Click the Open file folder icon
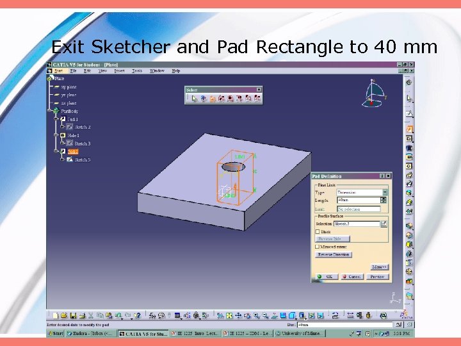461x346 pixels. [64, 316]
